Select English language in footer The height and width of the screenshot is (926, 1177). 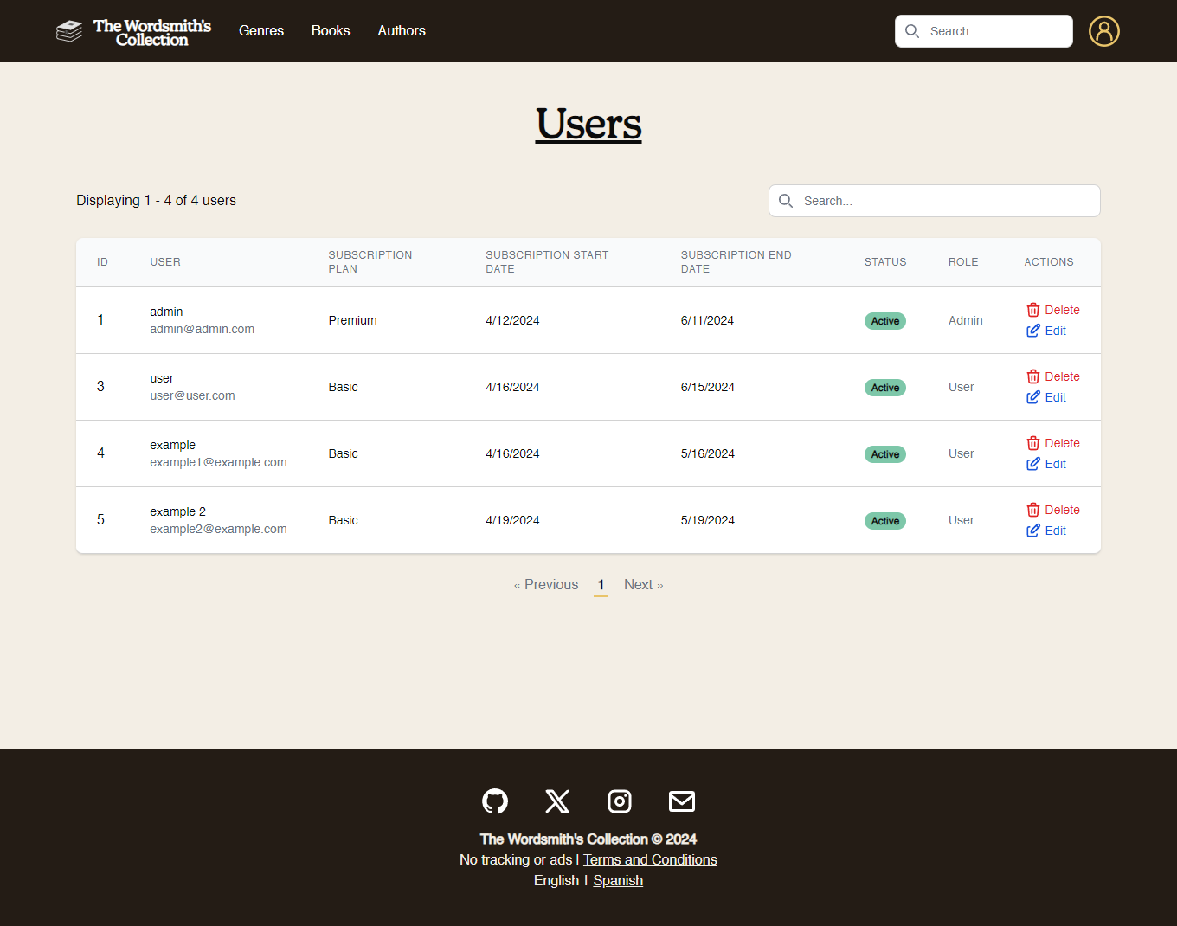coord(556,880)
